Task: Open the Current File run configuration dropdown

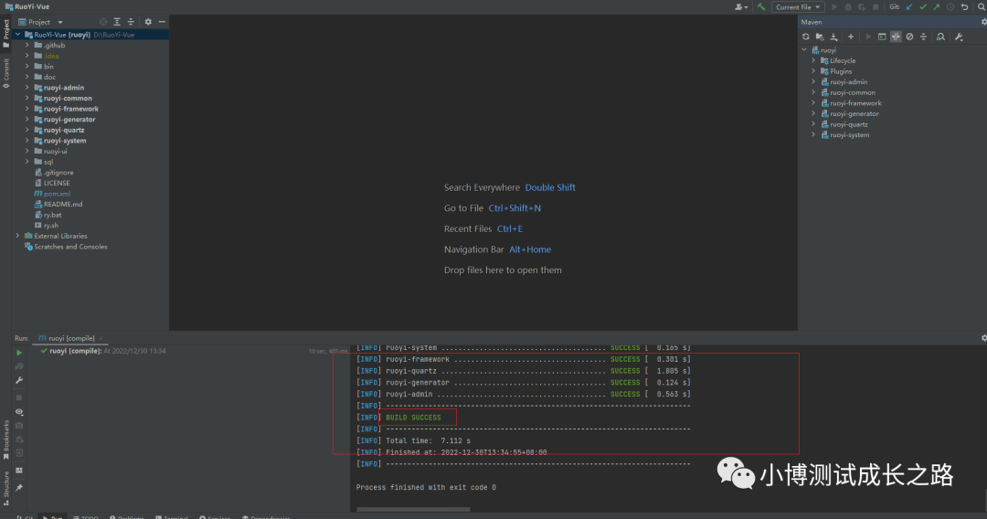Action: point(798,7)
